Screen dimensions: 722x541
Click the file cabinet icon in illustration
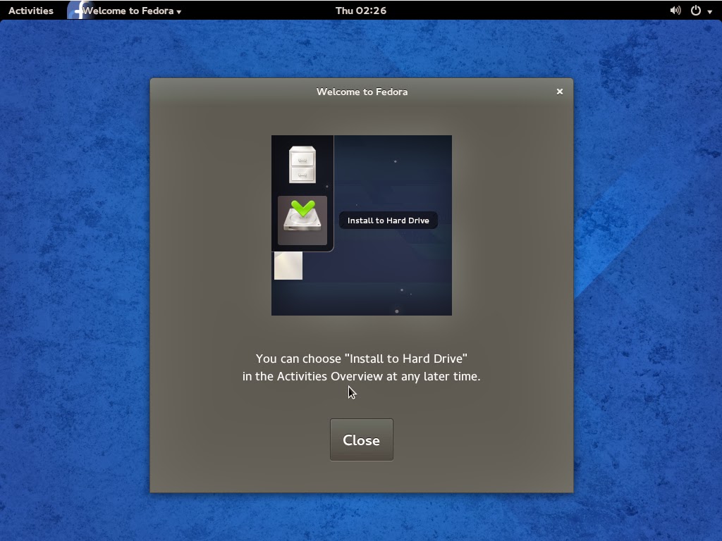[x=302, y=165]
